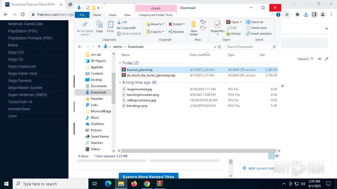Image resolution: width=337 pixels, height=189 pixels.
Task: Click Invert selection in ribbon
Action: (x=259, y=34)
